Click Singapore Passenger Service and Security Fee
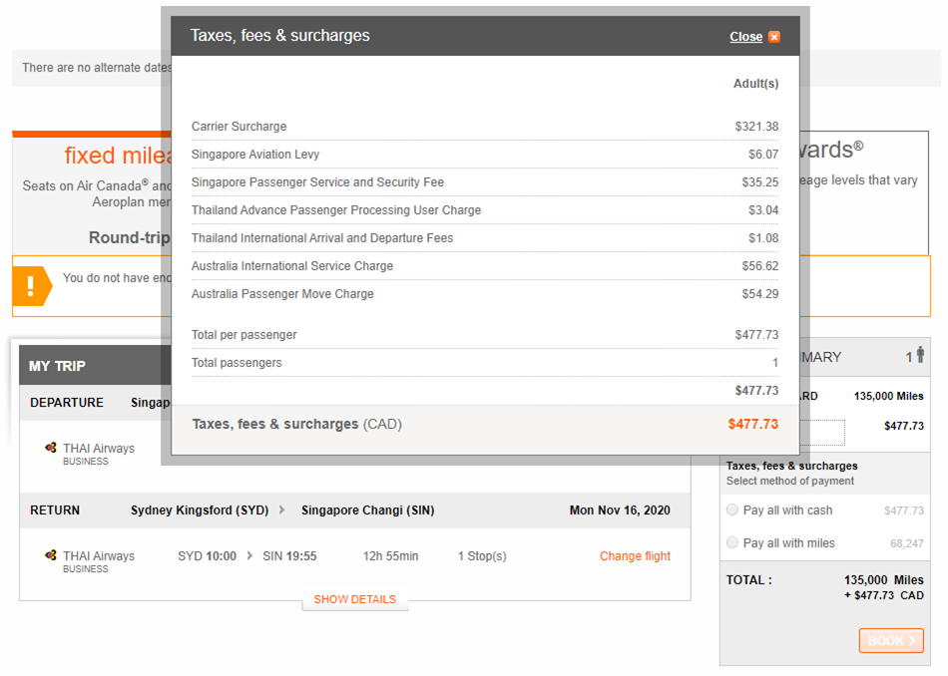The image size is (948, 676). point(317,181)
